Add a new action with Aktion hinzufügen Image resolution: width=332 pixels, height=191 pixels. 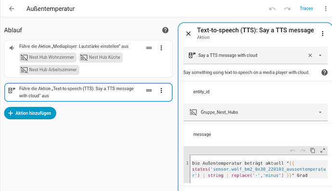tap(30, 113)
